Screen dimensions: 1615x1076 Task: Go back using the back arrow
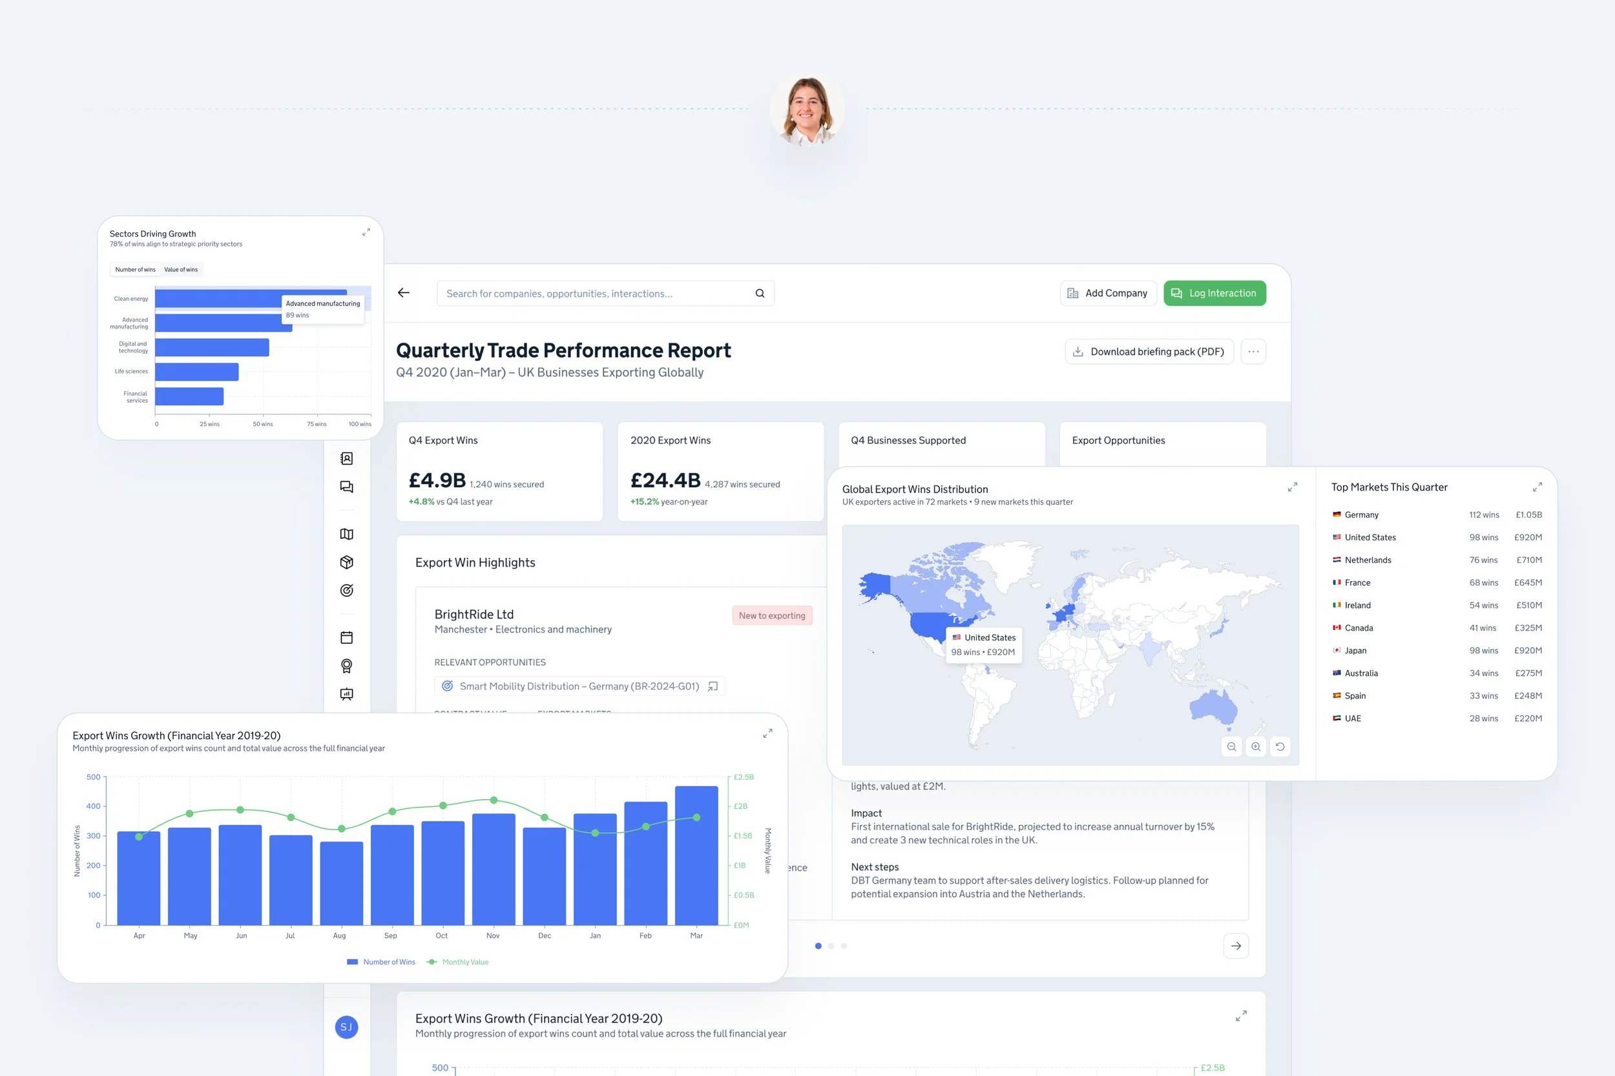[403, 293]
